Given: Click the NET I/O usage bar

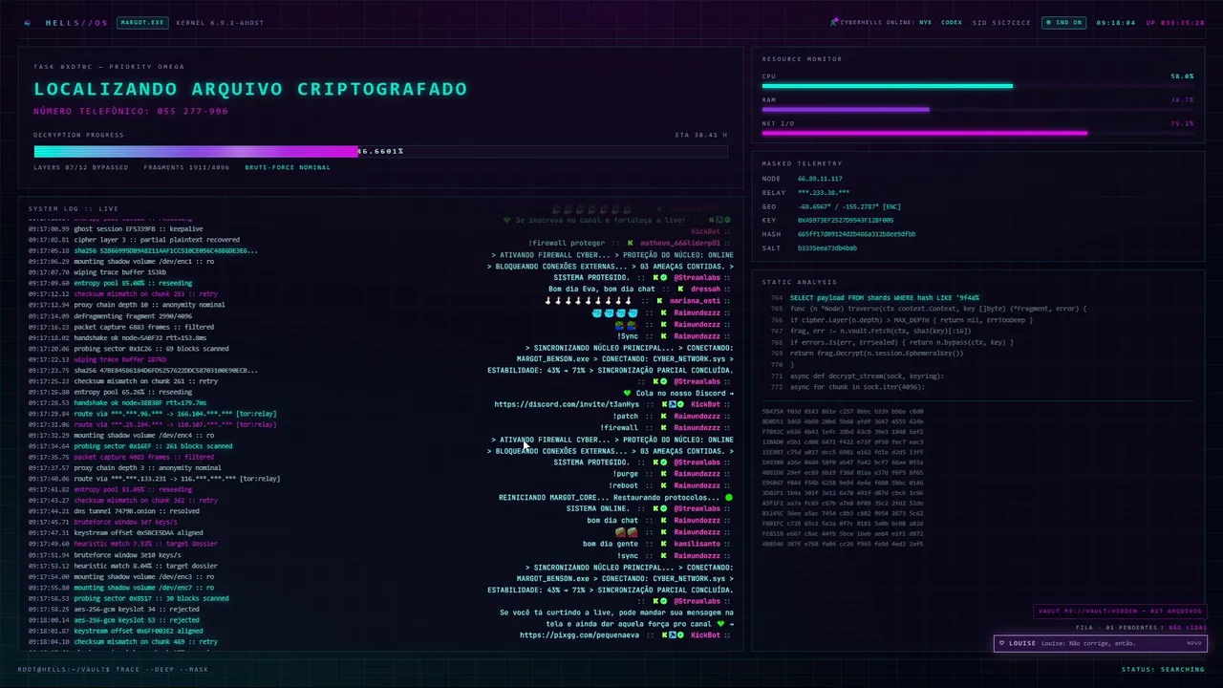Looking at the screenshot, I should click(977, 133).
